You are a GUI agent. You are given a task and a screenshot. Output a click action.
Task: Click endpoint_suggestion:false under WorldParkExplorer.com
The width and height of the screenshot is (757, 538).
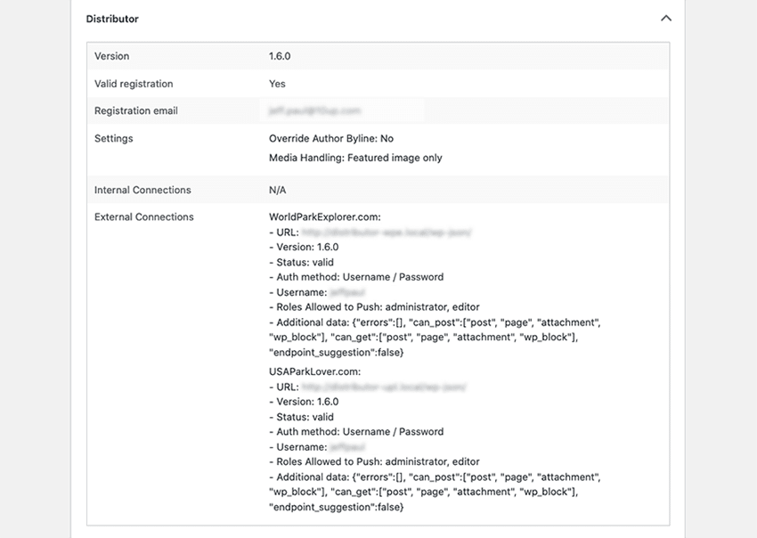(336, 353)
